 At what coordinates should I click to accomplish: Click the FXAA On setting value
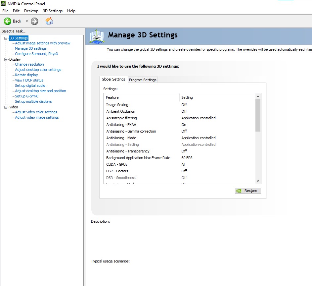(184, 125)
